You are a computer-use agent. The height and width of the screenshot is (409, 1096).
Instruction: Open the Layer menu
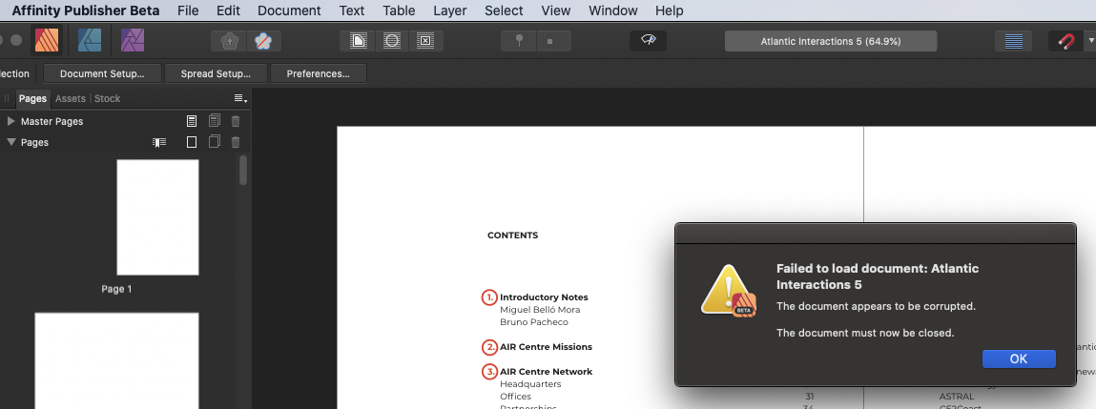449,10
